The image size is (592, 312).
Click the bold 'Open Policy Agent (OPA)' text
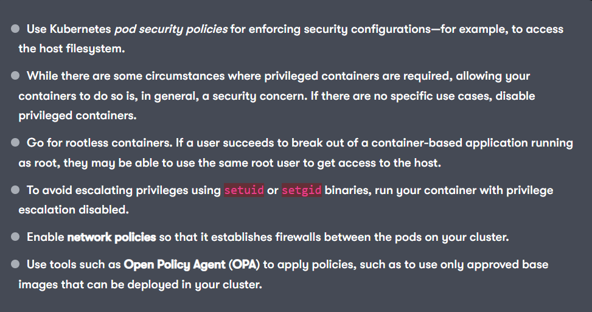point(192,265)
